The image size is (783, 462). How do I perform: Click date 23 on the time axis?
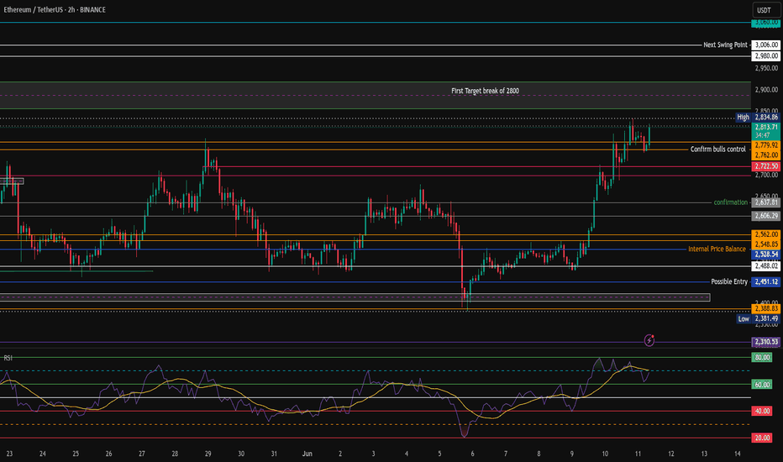(9, 454)
